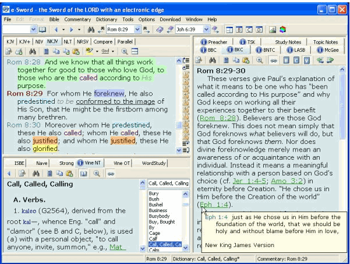Click the back arrow in dictionary toolbar
The height and width of the screenshot is (264, 350).
8,174
